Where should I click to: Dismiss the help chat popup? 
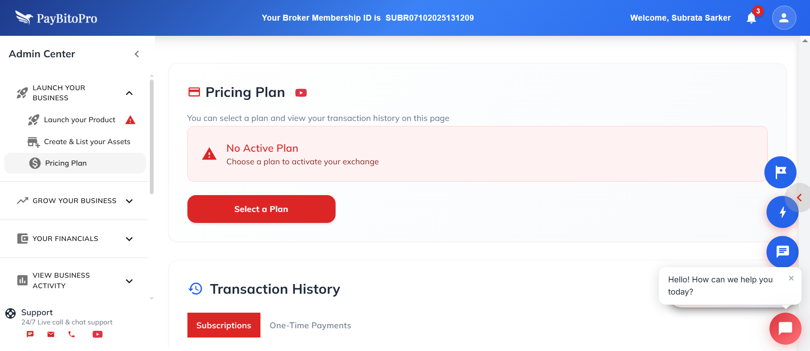tap(791, 278)
